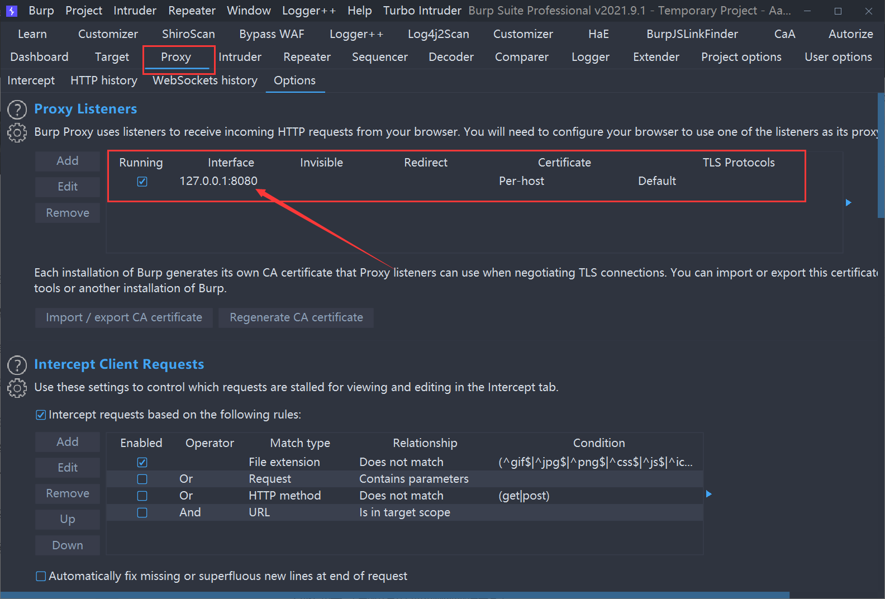Enable the HTTP method rule checkbox

tap(142, 496)
